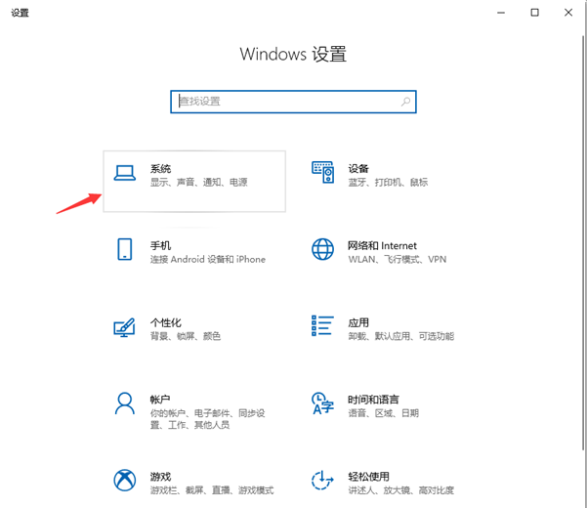Viewport: 587px width, 508px height.
Task: Open the 设备 settings title
Action: [x=358, y=169]
